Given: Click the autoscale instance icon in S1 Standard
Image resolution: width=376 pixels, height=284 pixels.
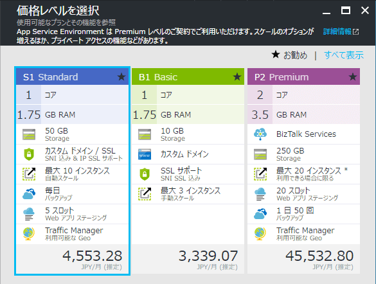Looking at the screenshot, I should click(29, 174).
